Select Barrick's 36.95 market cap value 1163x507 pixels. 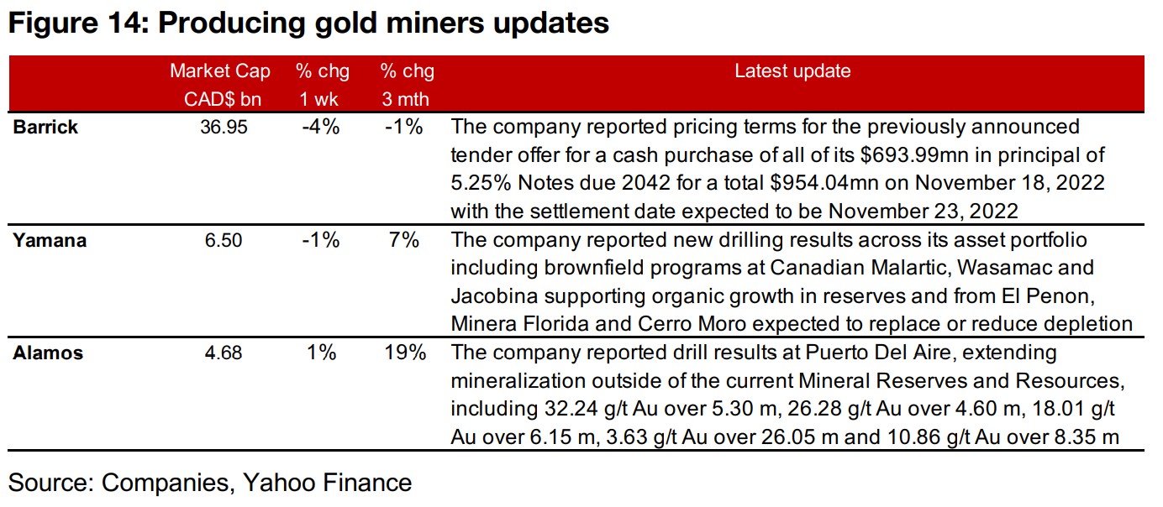point(218,127)
